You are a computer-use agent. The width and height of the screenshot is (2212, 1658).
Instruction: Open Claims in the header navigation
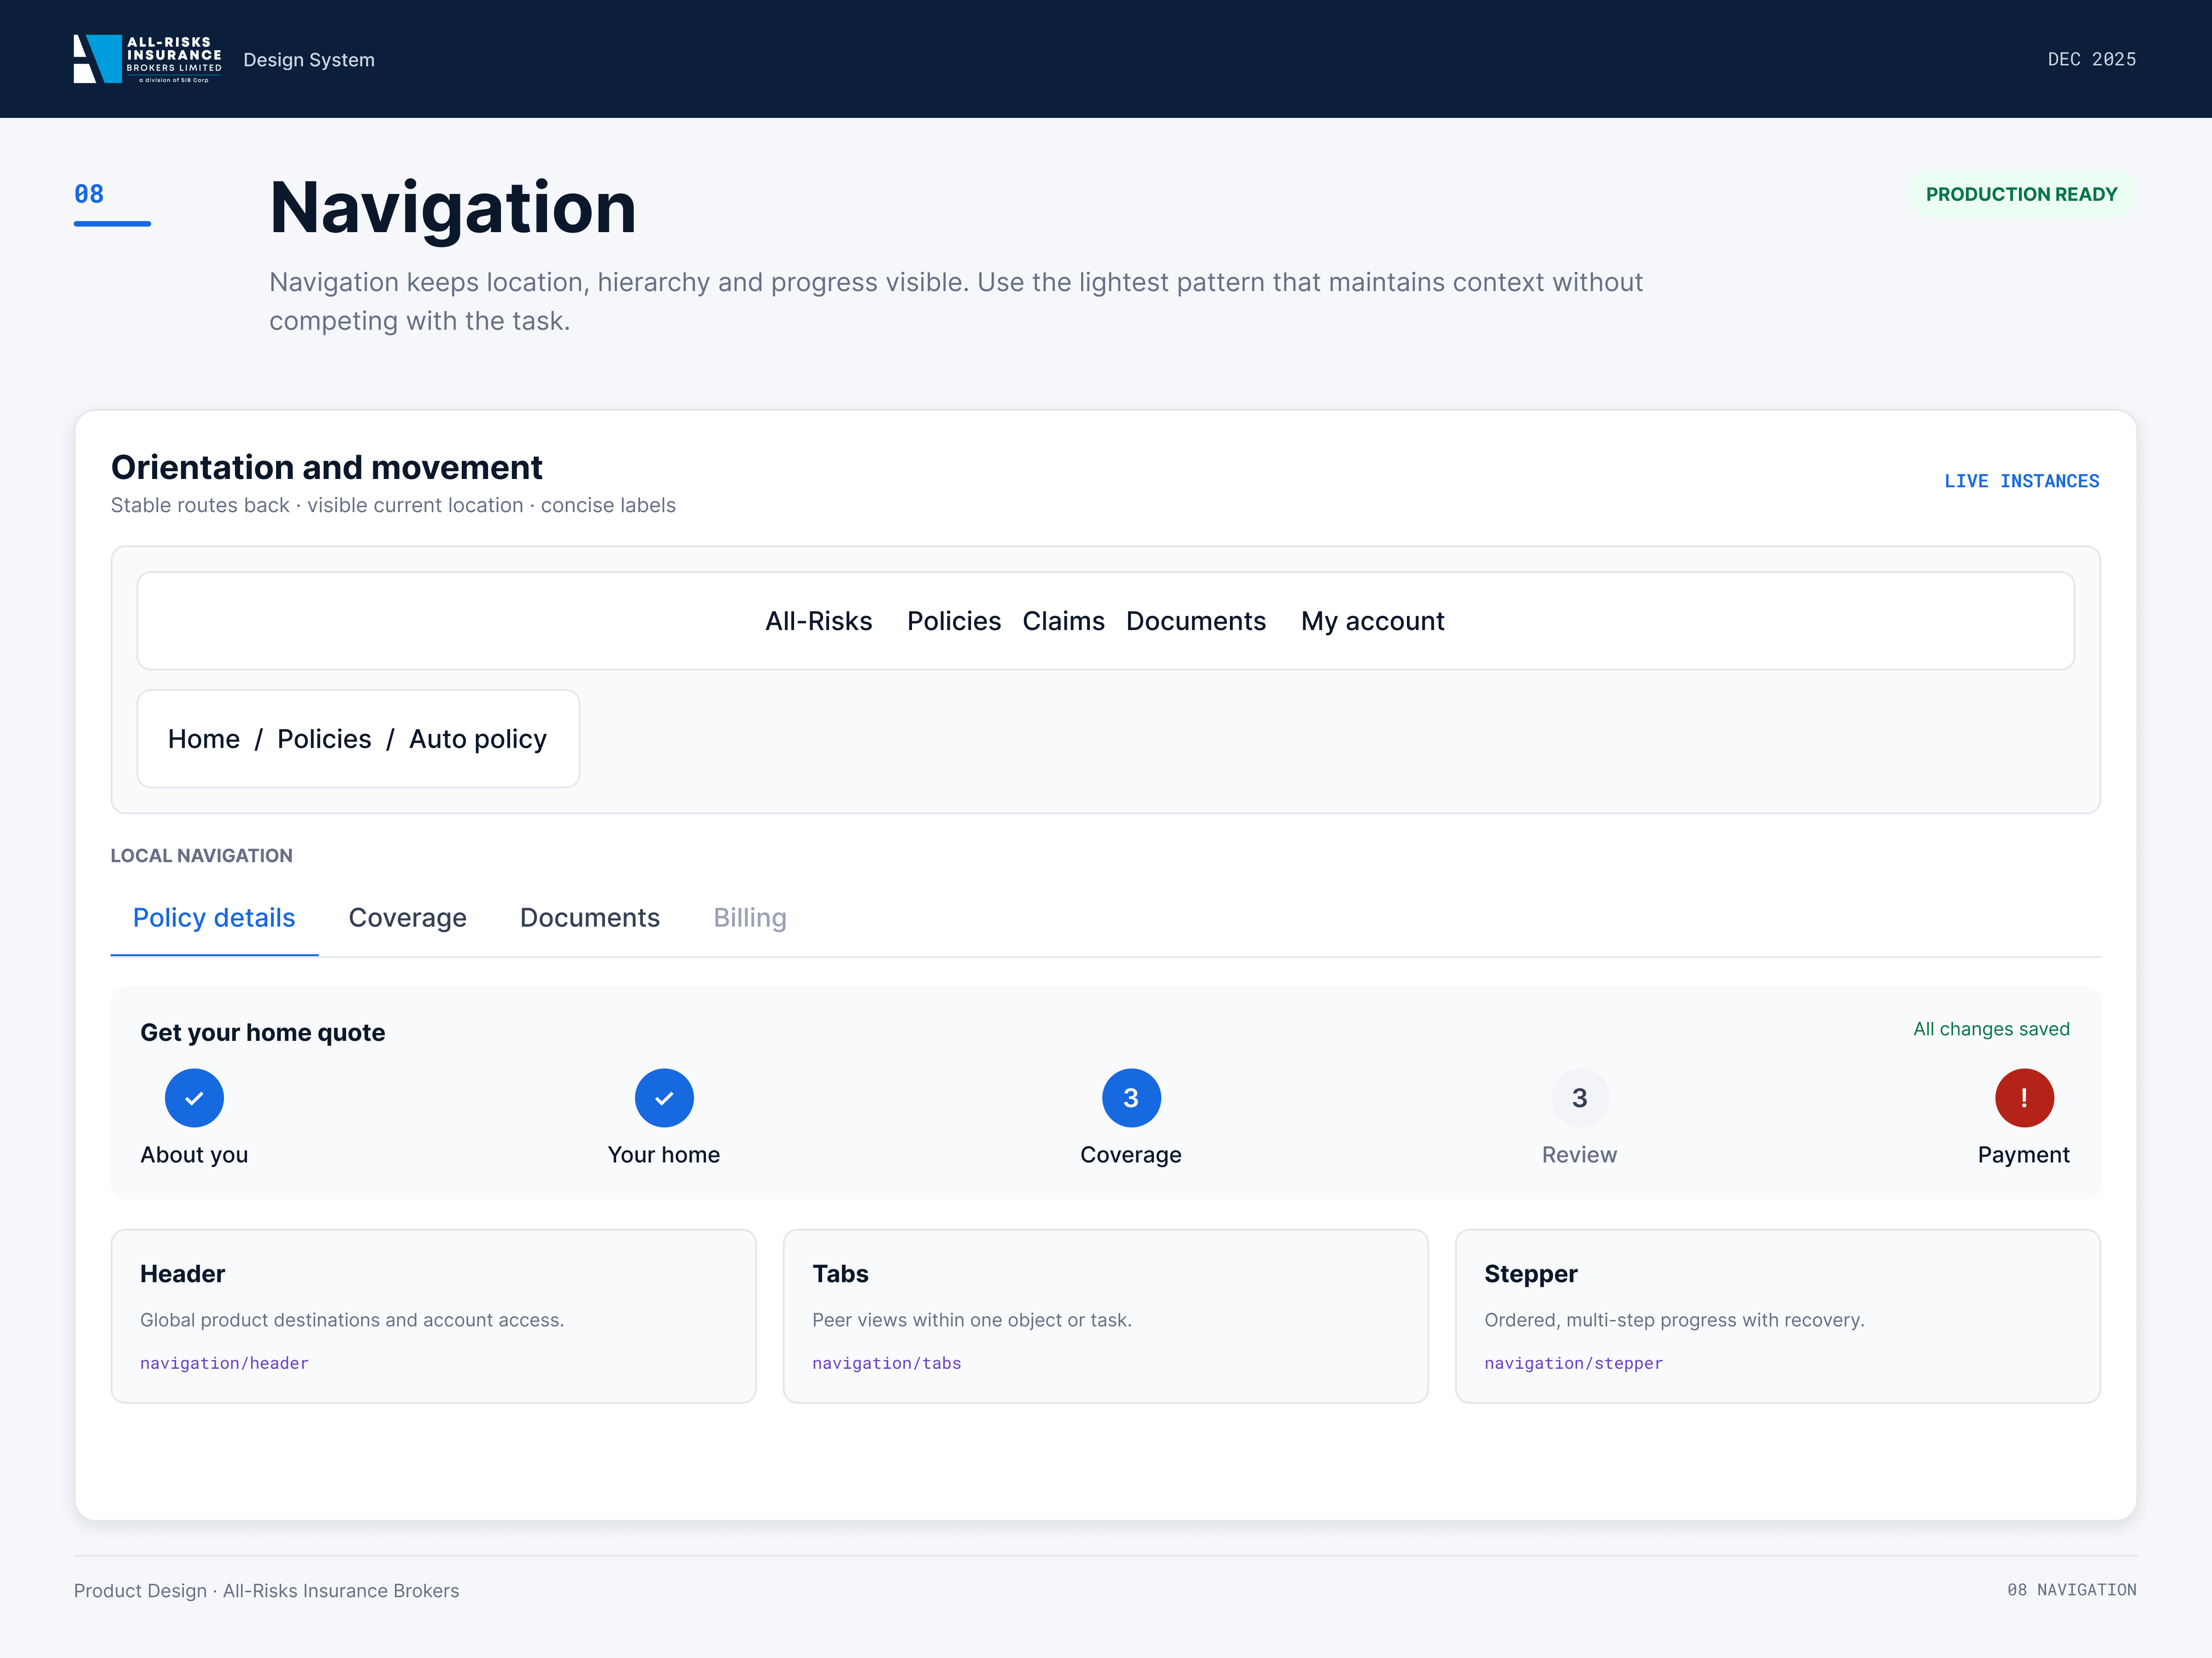point(1063,621)
